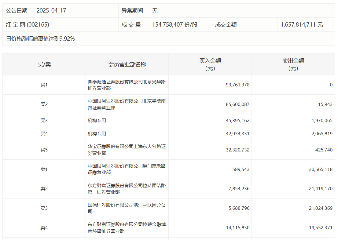Click the 日价格涨幅偏离值达到9.92% text
This screenshot has width=338, height=240.
(x=40, y=39)
